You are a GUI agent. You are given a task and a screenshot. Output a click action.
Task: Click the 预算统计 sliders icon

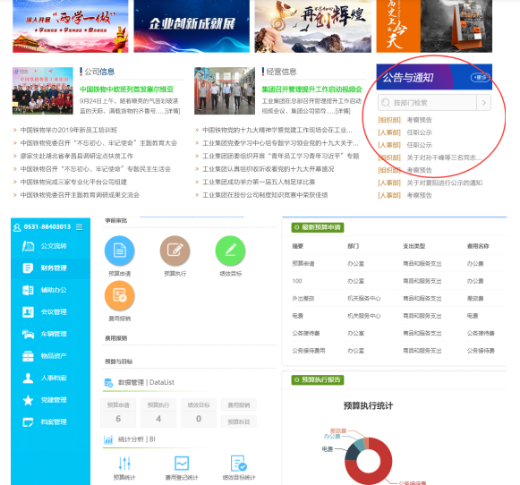point(124,464)
